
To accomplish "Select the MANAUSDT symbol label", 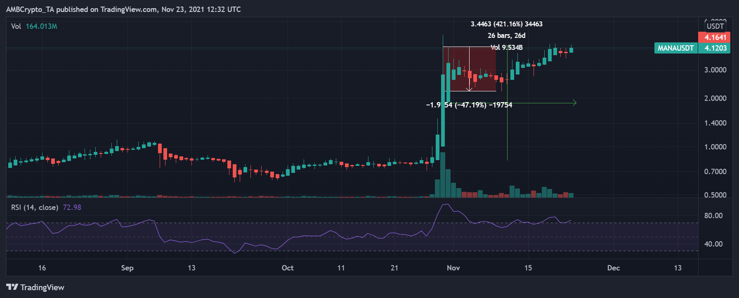I will coord(675,48).
